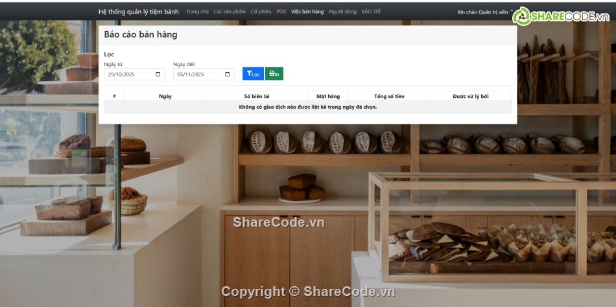Go to the Trang chủ menu
Image resolution: width=616 pixels, height=307 pixels.
click(197, 12)
